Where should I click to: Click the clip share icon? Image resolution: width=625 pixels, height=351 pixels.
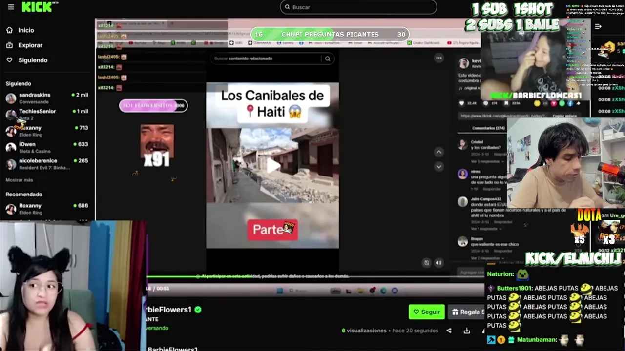tap(449, 331)
